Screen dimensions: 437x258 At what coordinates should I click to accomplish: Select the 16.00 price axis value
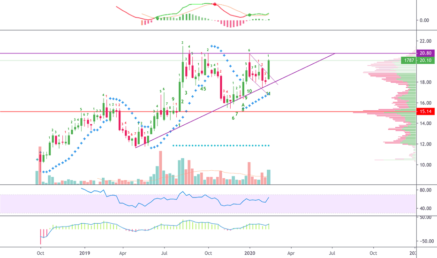[x=425, y=103]
